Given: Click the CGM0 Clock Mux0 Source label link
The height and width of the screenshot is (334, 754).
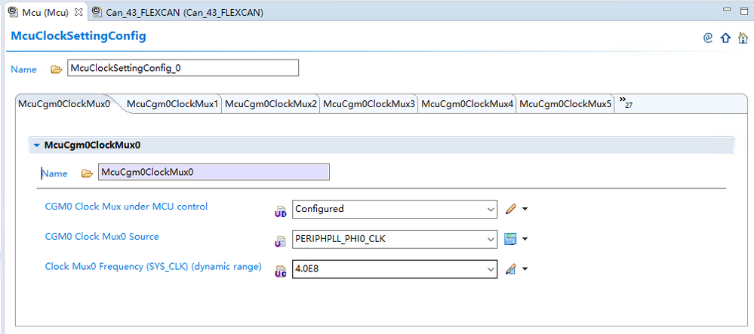Looking at the screenshot, I should 102,237.
